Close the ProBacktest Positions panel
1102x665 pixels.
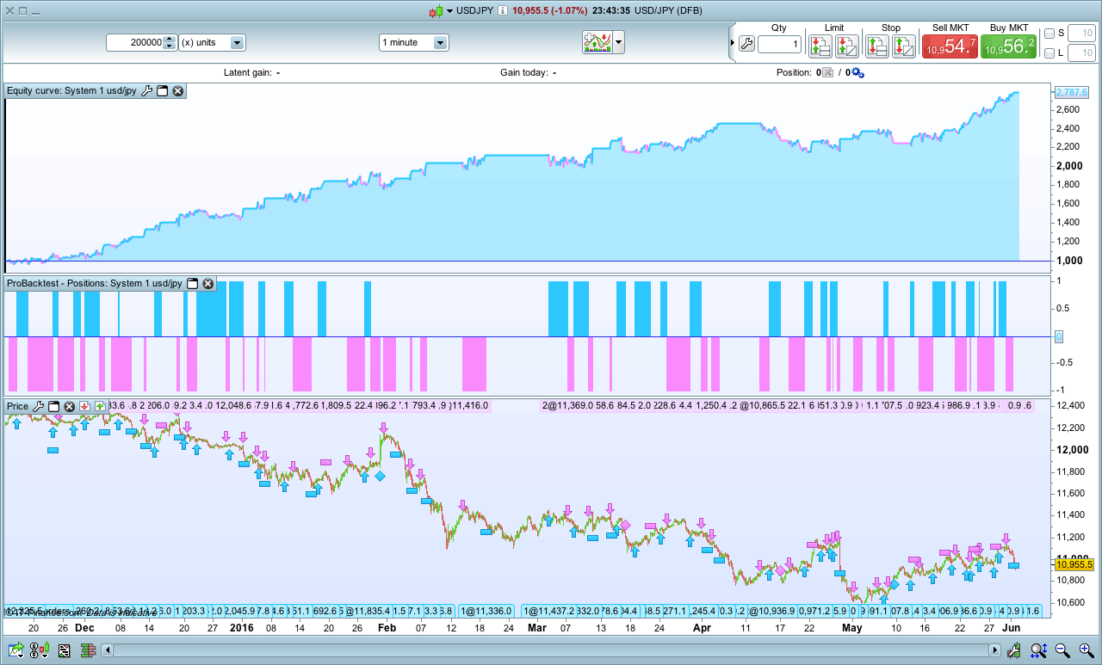tap(209, 284)
